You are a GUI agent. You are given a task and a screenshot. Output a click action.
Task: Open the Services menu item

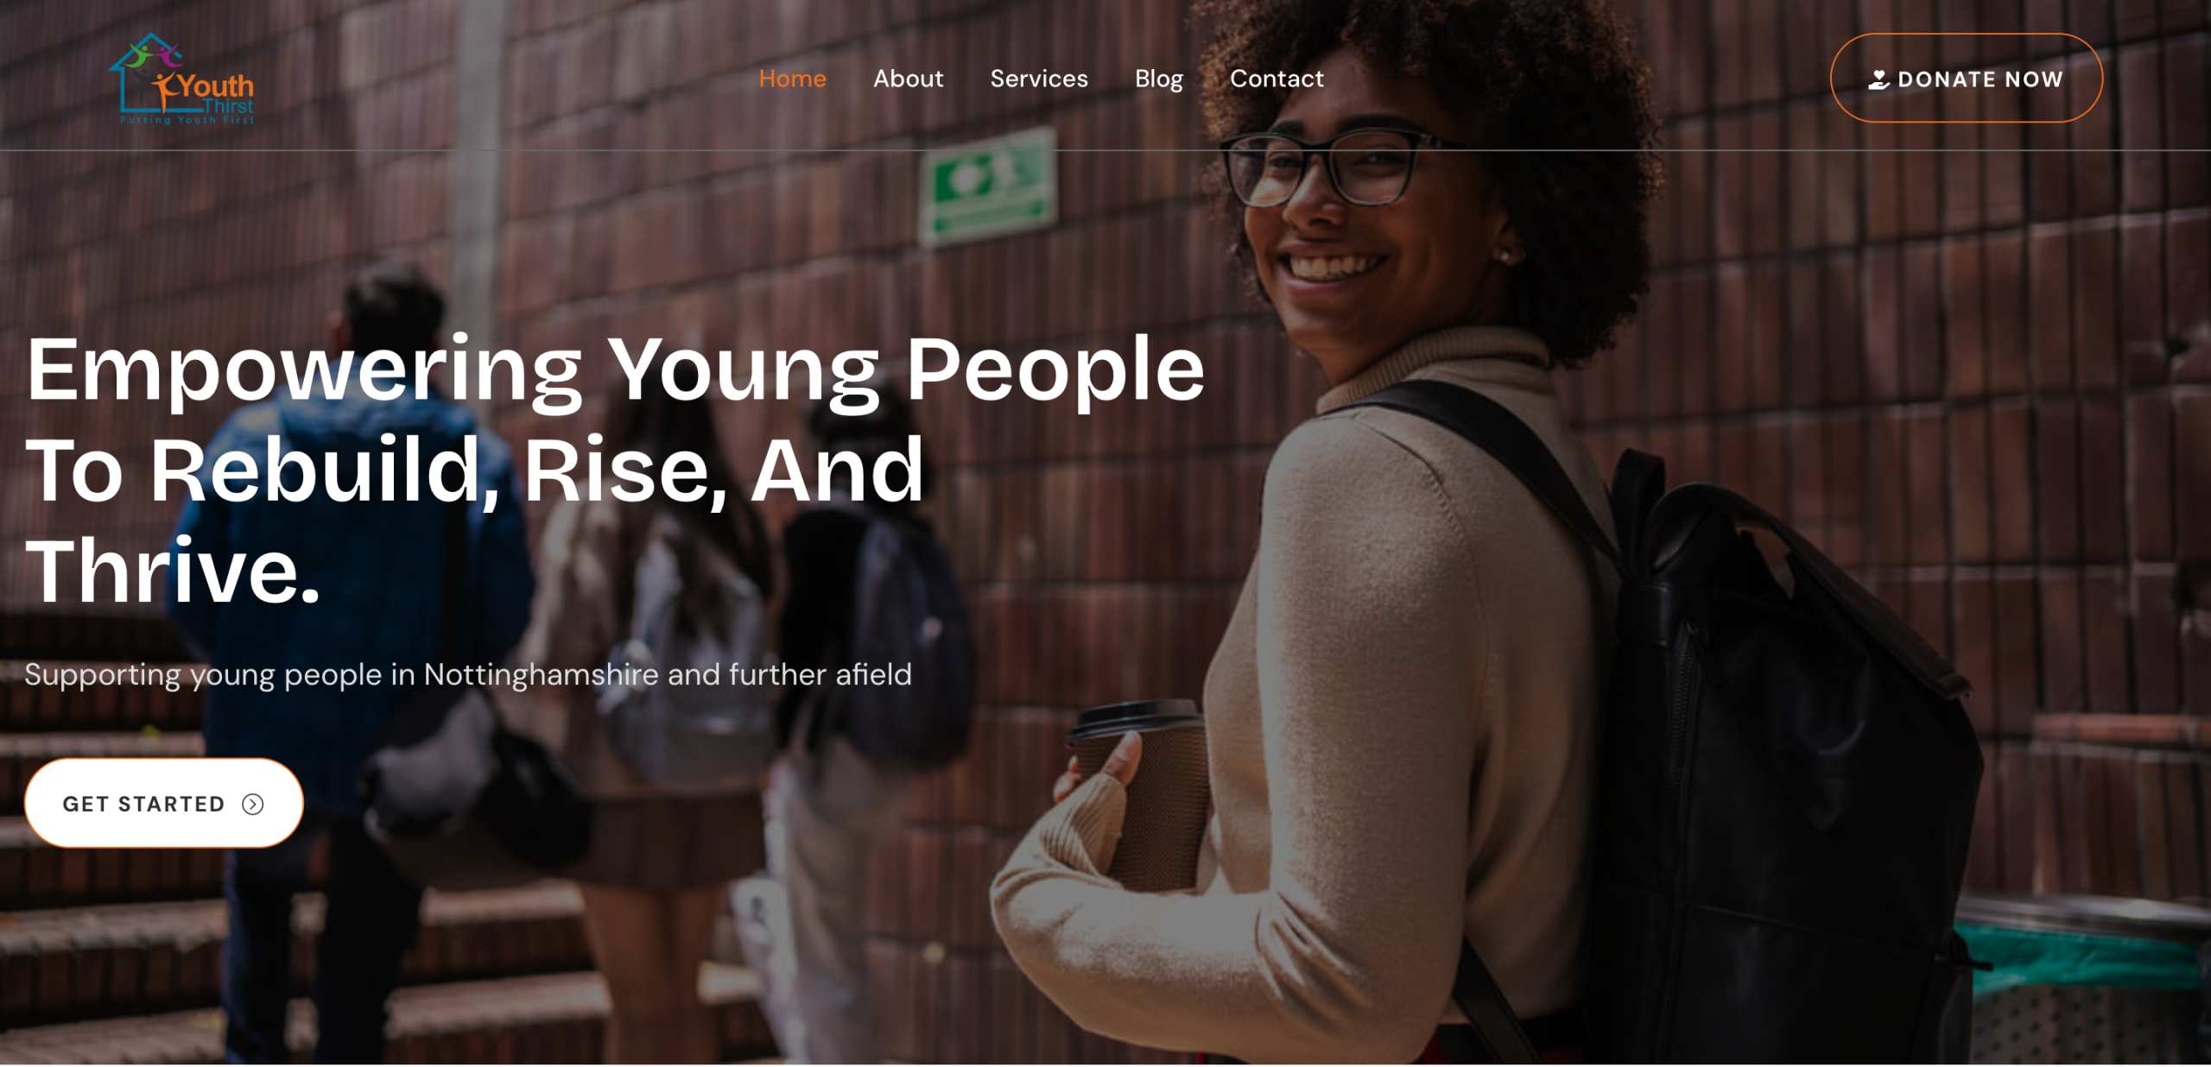click(1039, 79)
